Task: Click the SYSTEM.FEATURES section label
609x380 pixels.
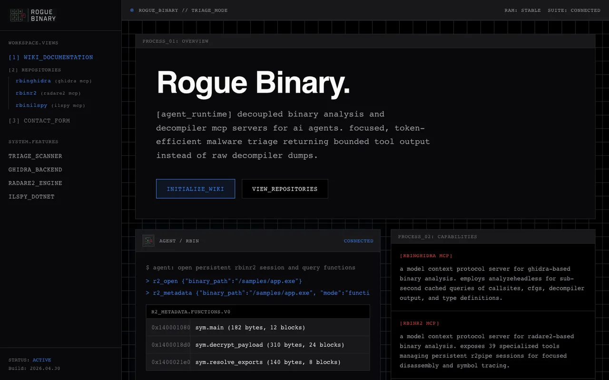Action: coord(33,142)
